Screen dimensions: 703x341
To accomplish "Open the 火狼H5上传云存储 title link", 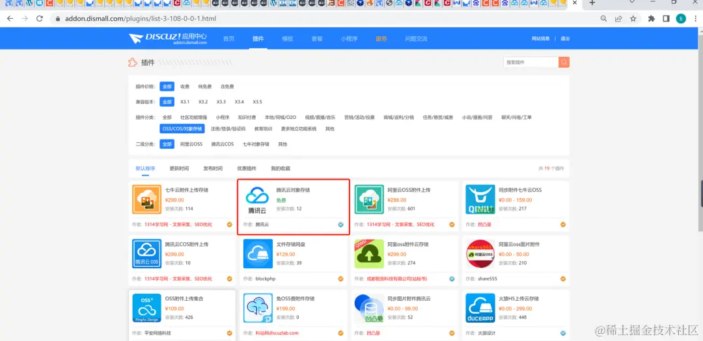I will (x=519, y=299).
